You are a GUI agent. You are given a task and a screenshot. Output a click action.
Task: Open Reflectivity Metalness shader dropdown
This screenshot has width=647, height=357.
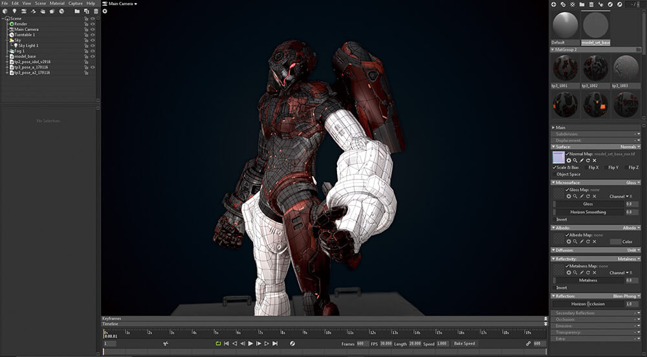pyautogui.click(x=629, y=259)
